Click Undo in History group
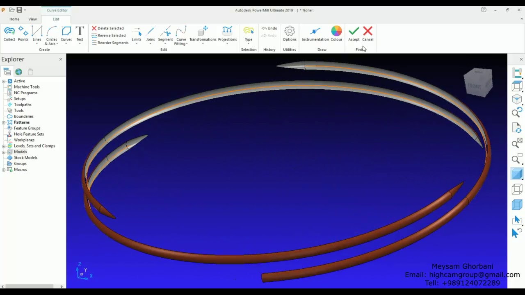Viewport: 525px width, 295px height. [x=269, y=28]
